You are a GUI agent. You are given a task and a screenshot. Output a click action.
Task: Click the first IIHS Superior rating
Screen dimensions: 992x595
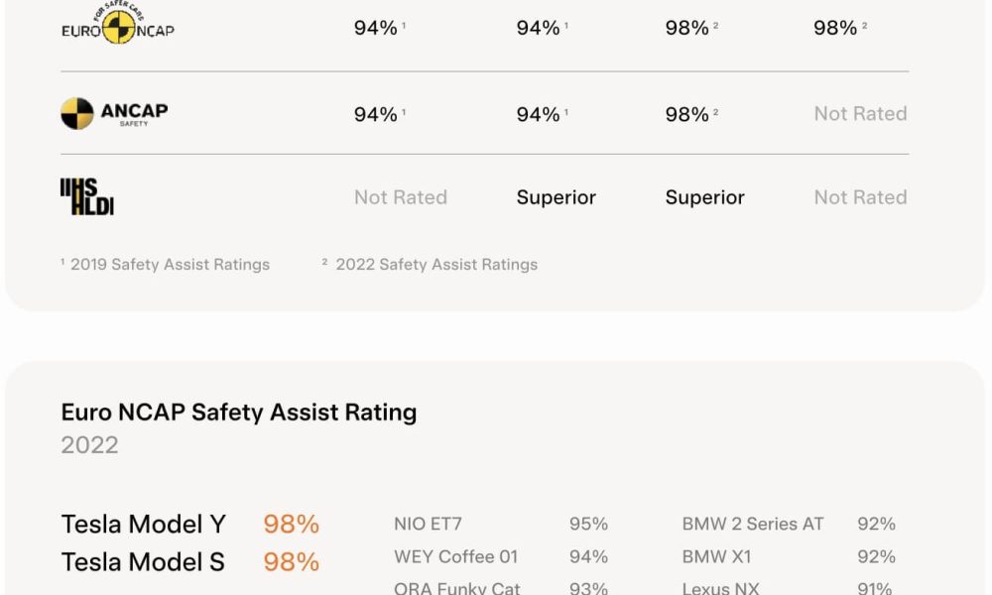557,197
